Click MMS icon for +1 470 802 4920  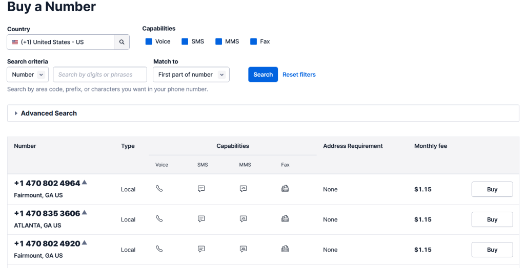click(x=244, y=249)
